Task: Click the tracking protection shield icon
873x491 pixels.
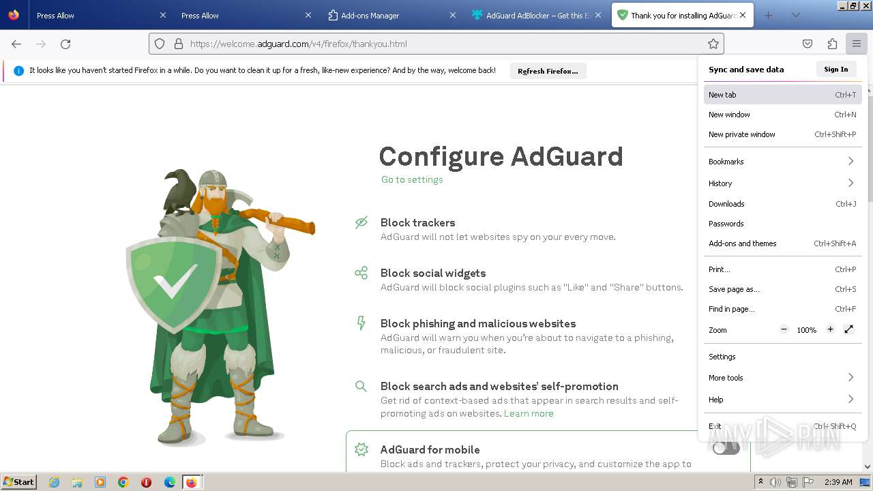Action: [160, 44]
